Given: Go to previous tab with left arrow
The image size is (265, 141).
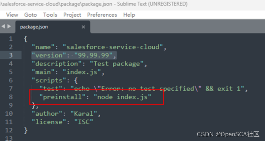Looking at the screenshot, I should pos(3,26).
